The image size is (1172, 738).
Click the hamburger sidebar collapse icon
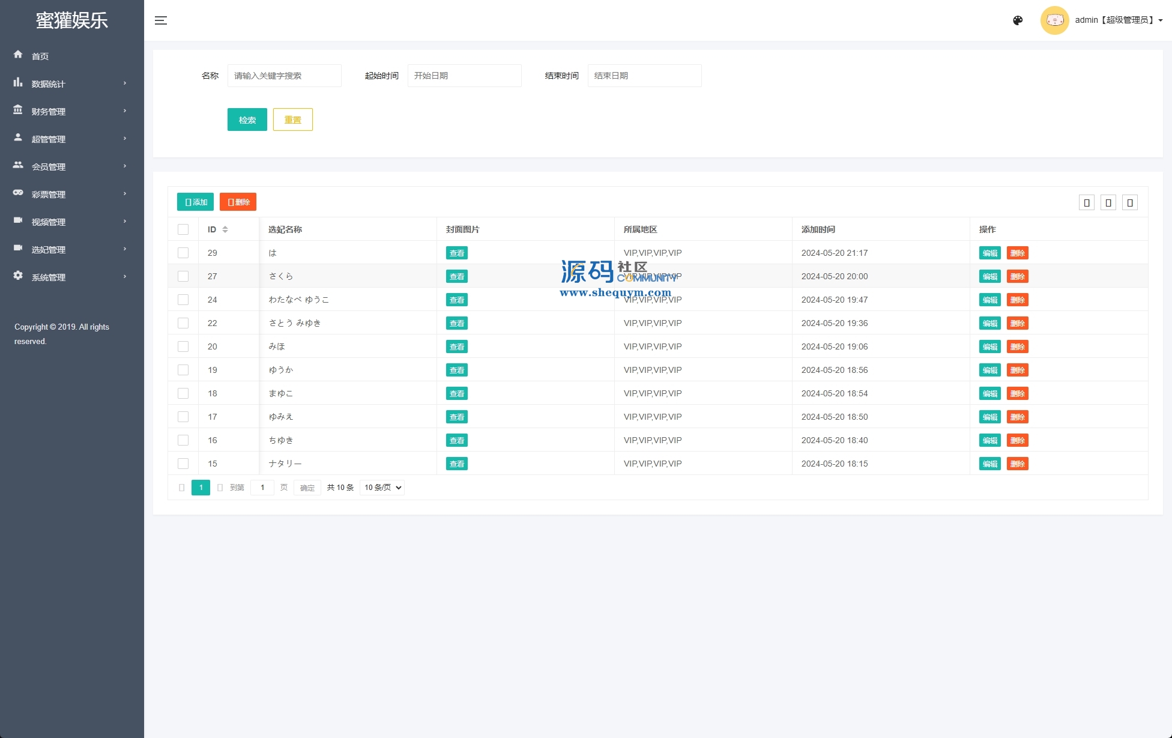[x=160, y=20]
